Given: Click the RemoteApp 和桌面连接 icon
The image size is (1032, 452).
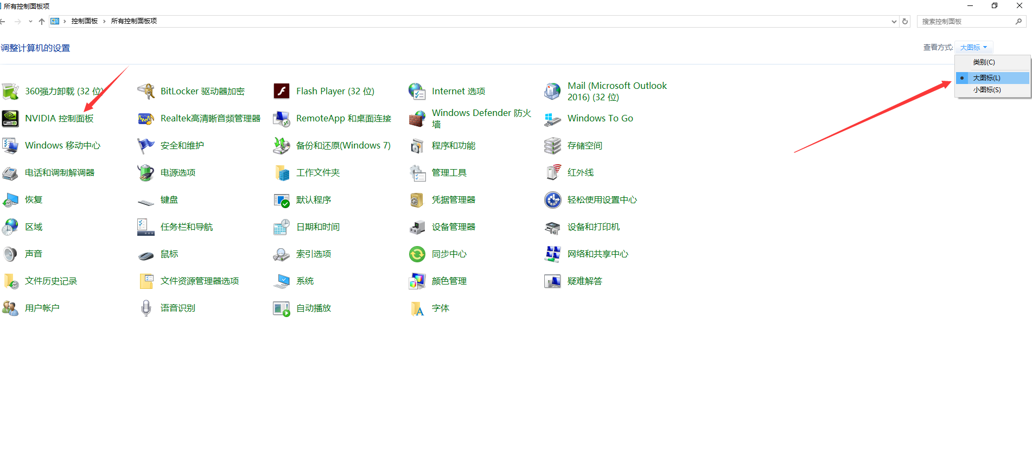Looking at the screenshot, I should (x=282, y=118).
